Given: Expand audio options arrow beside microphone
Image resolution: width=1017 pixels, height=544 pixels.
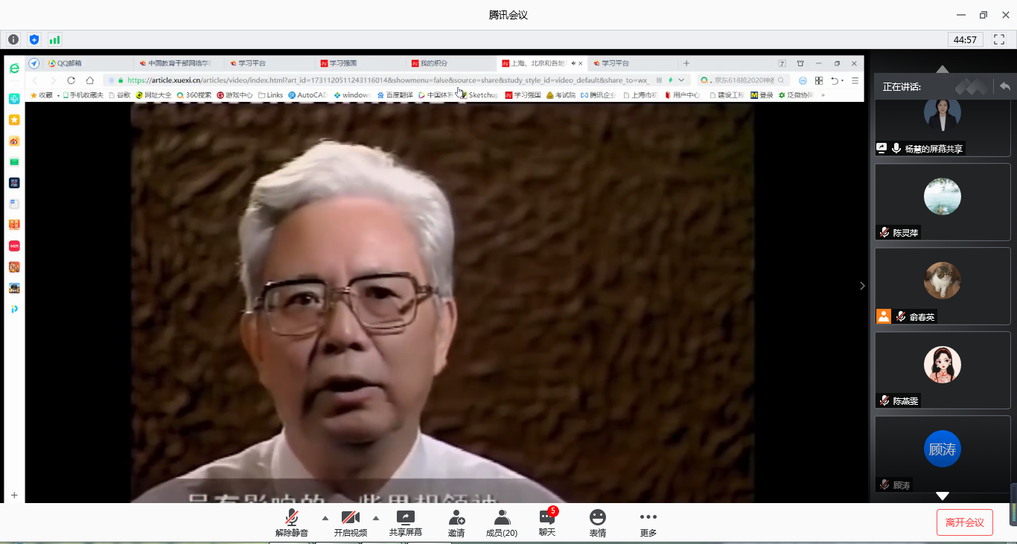Looking at the screenshot, I should click(325, 518).
